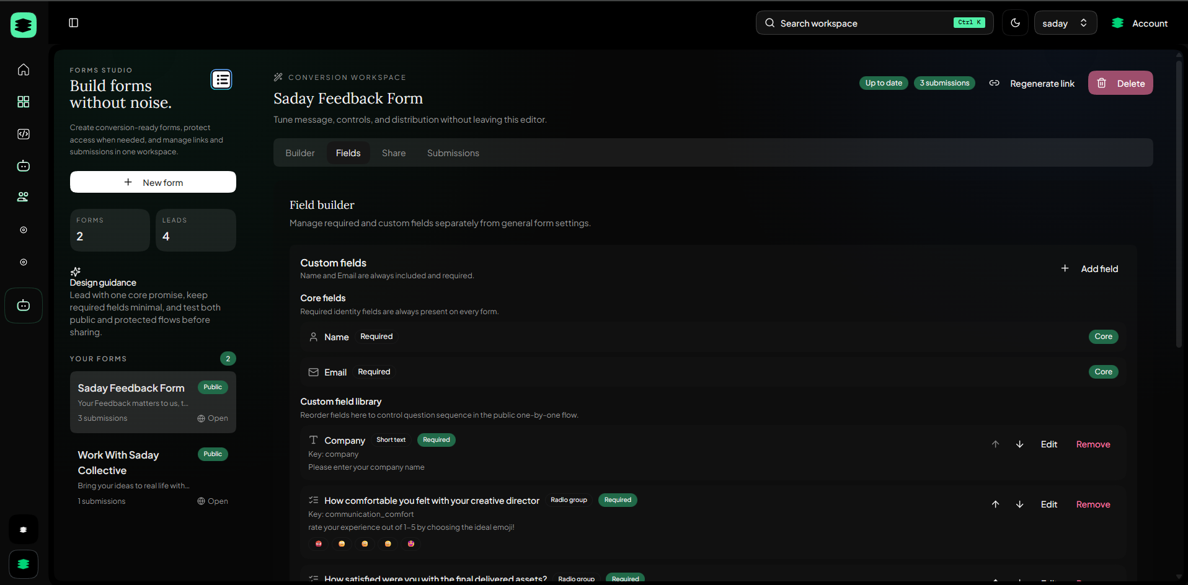Edit the Company field
Image resolution: width=1188 pixels, height=585 pixels.
1049,444
